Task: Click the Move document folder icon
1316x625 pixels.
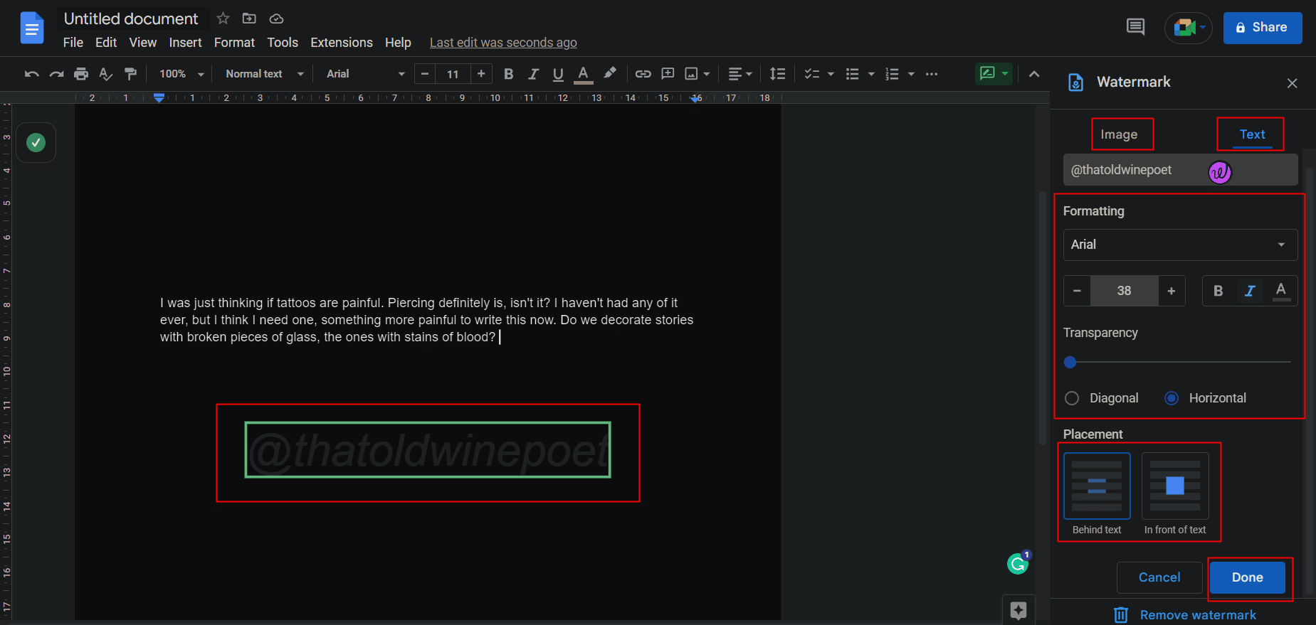Action: click(249, 18)
